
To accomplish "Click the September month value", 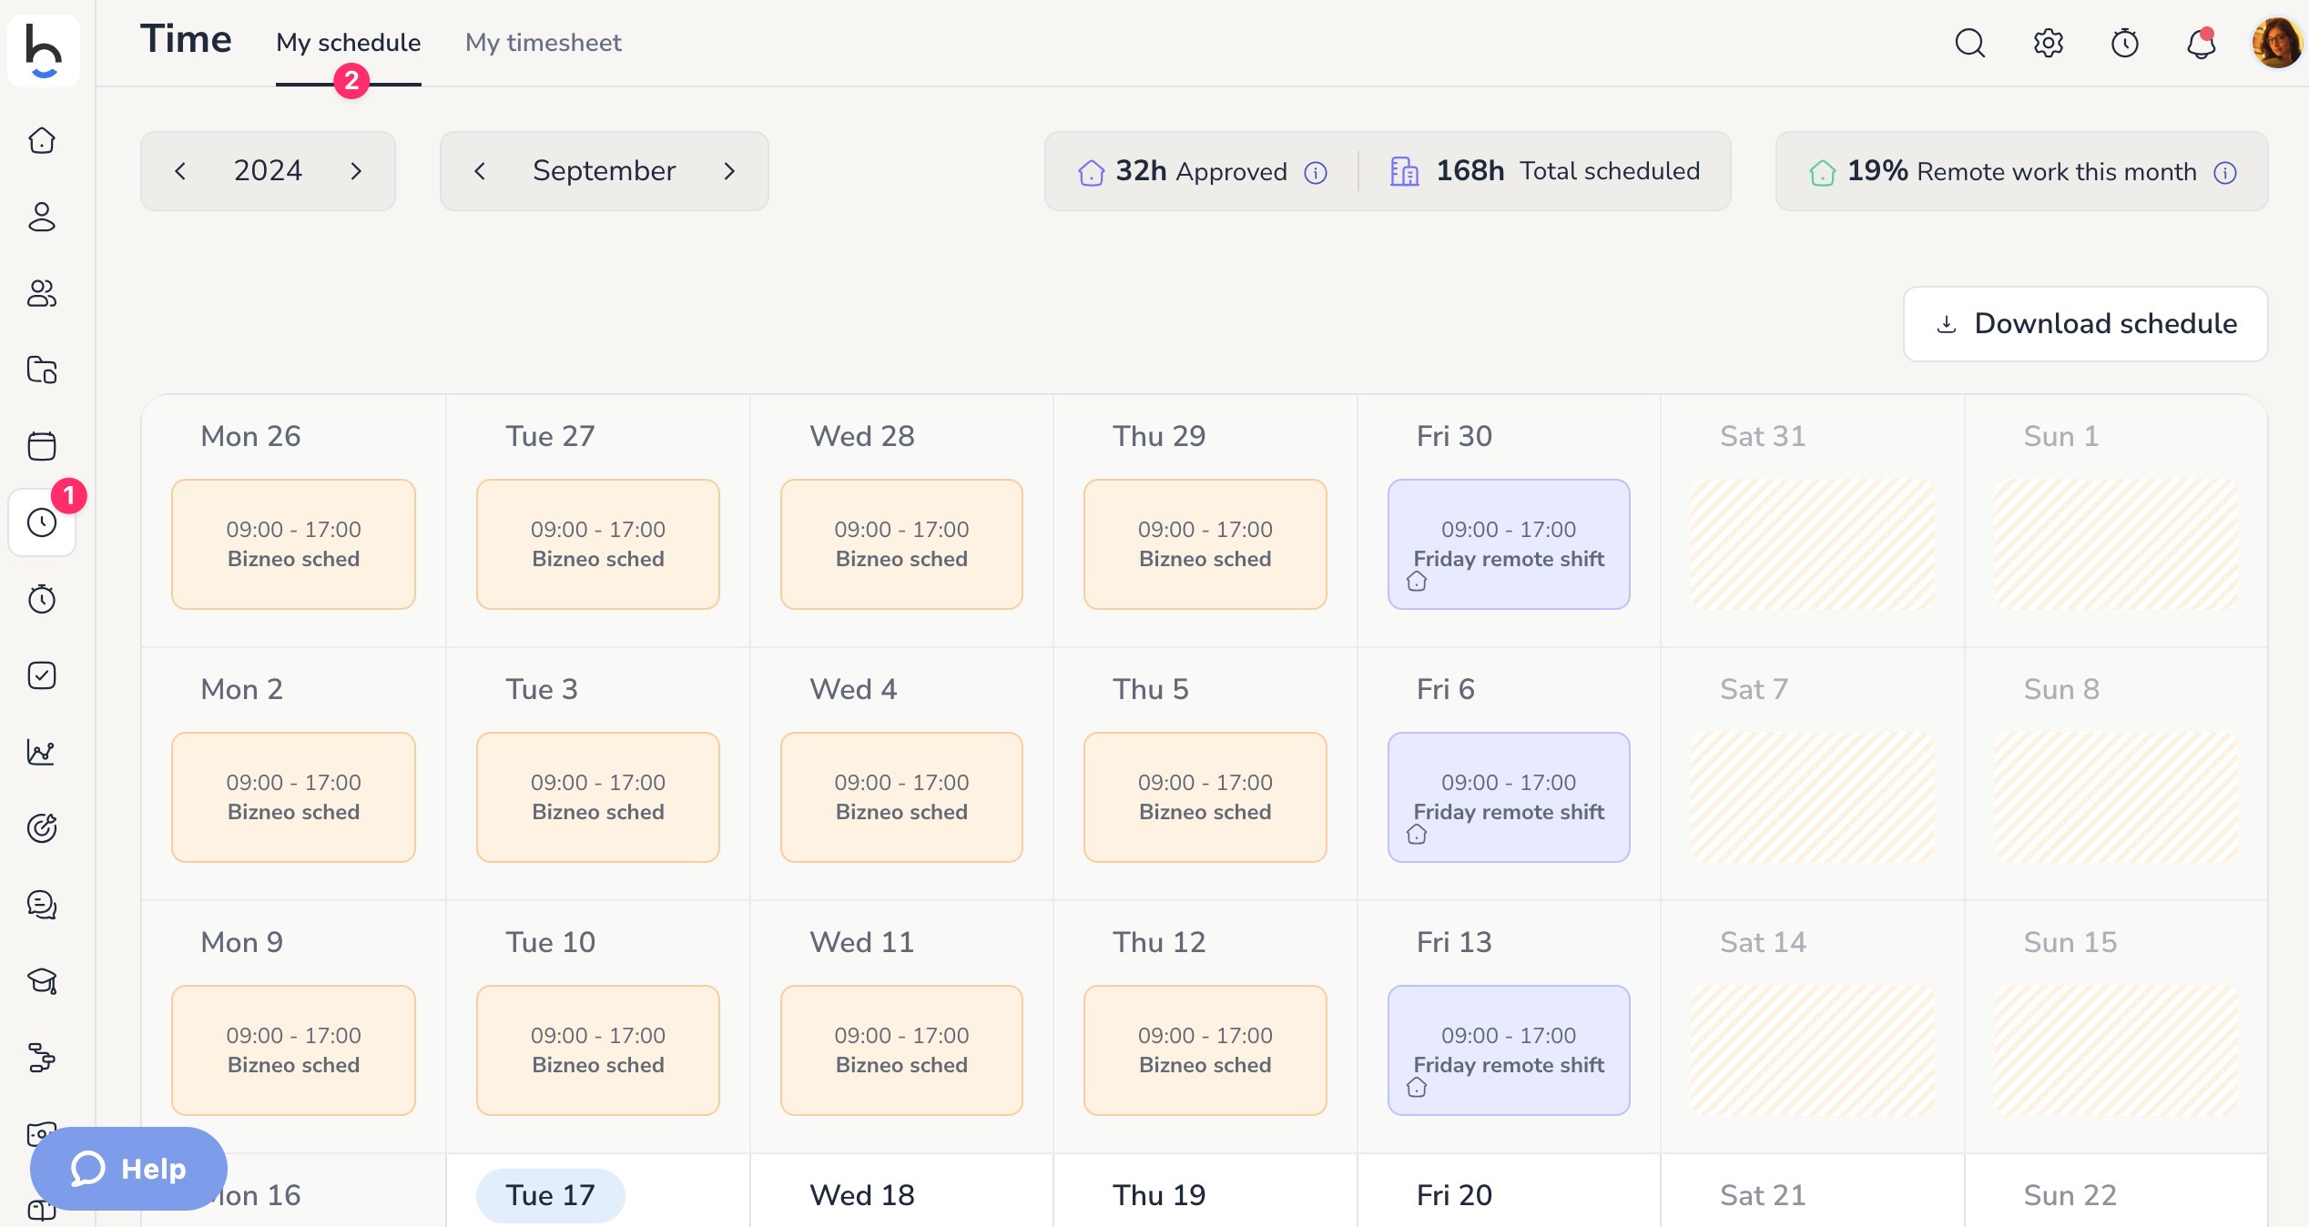I will click(x=604, y=170).
